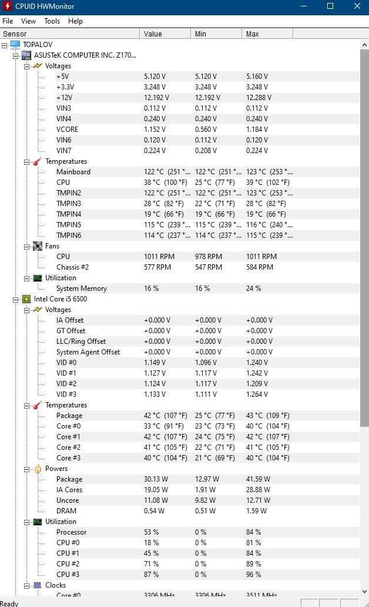The width and height of the screenshot is (369, 607).
Task: Click the TOPALOV computer icon
Action: 15,45
